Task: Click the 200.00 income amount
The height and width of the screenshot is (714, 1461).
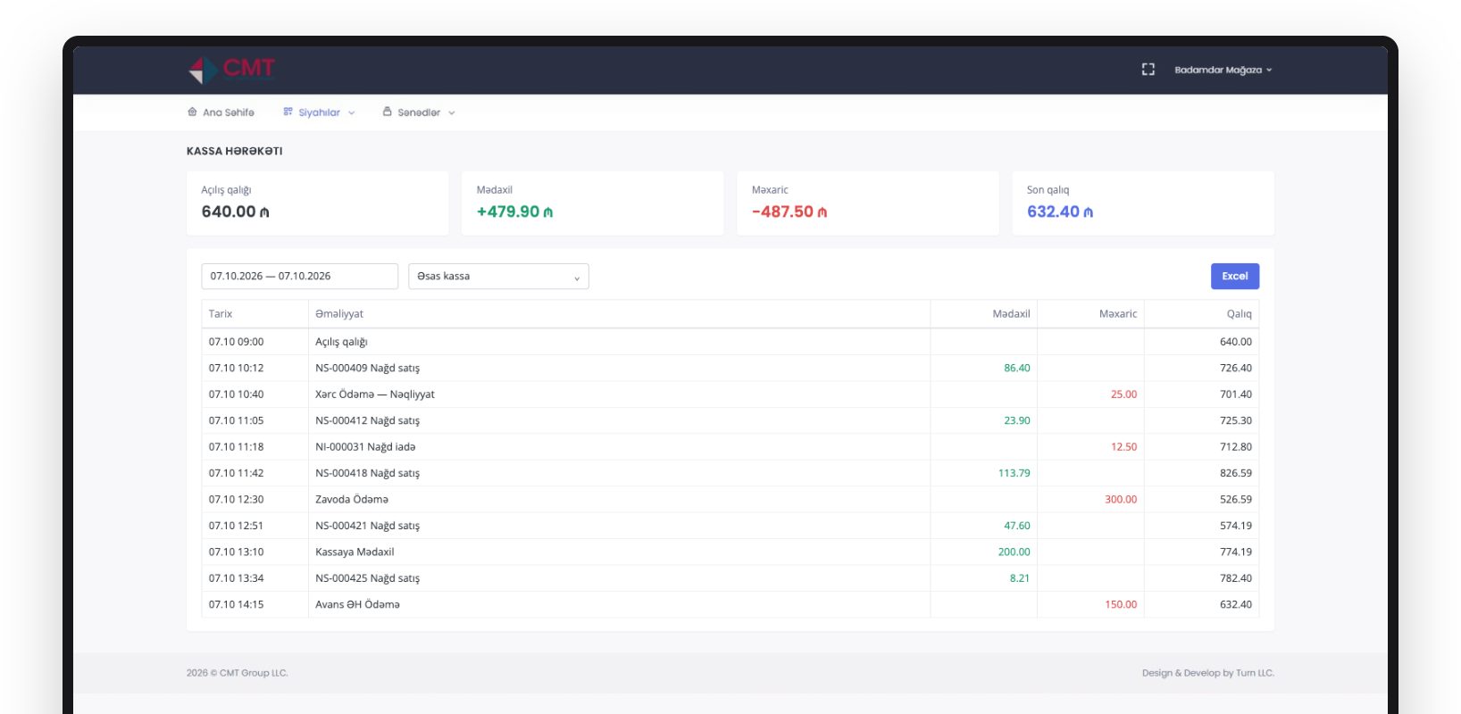Action: (1014, 552)
